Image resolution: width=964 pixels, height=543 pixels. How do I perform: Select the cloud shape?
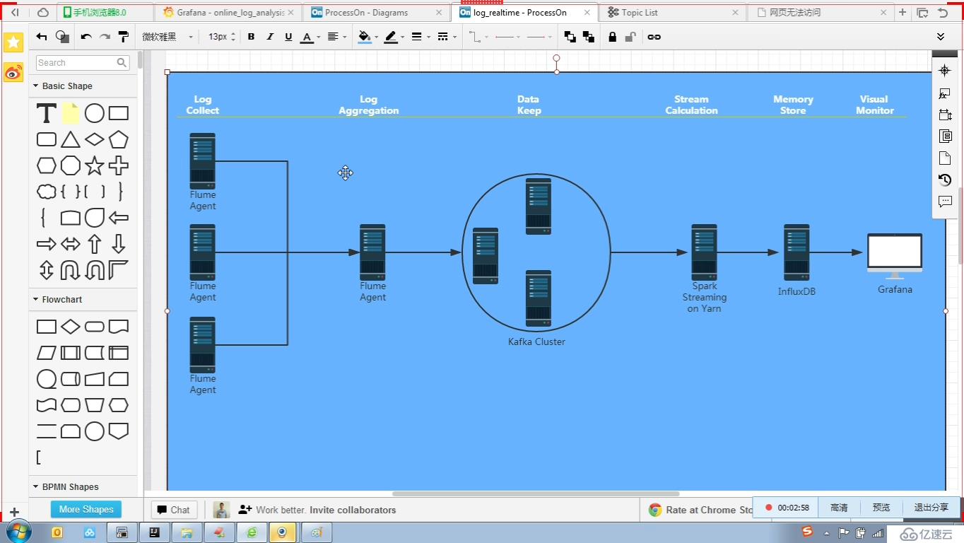[47, 192]
